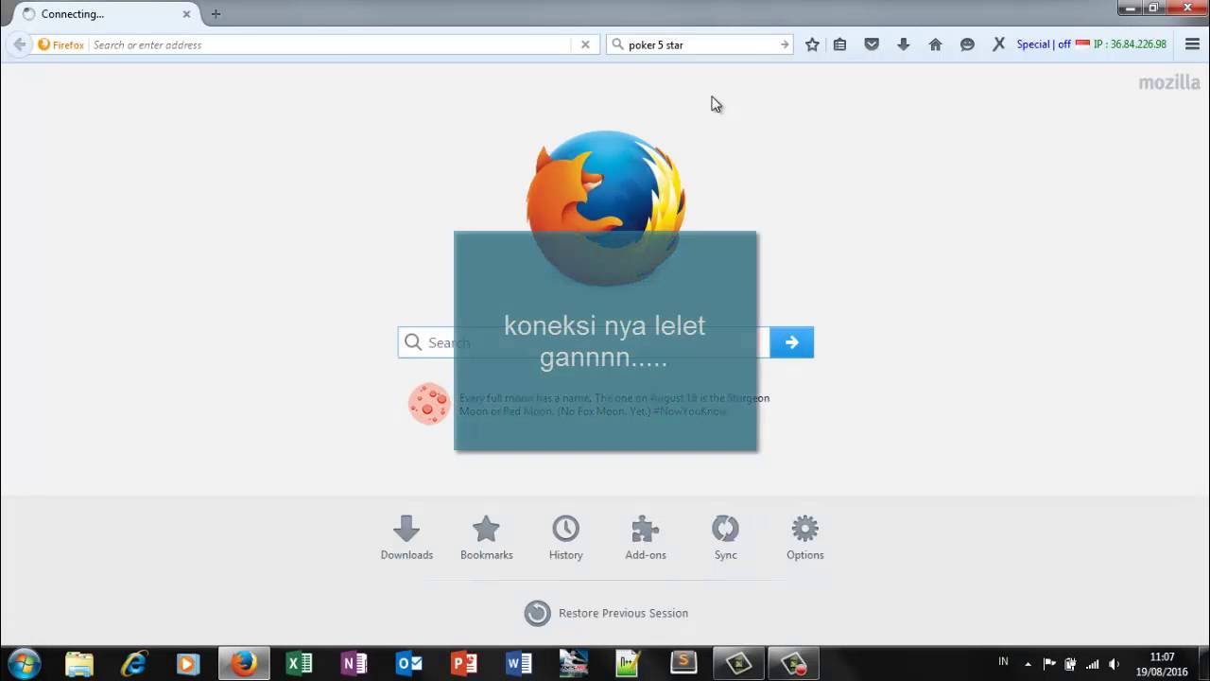Show hidden system tray icons
The width and height of the screenshot is (1210, 681).
click(x=1028, y=664)
